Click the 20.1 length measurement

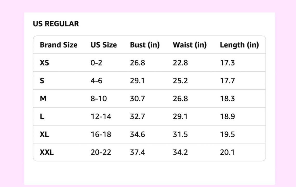[x=227, y=152]
